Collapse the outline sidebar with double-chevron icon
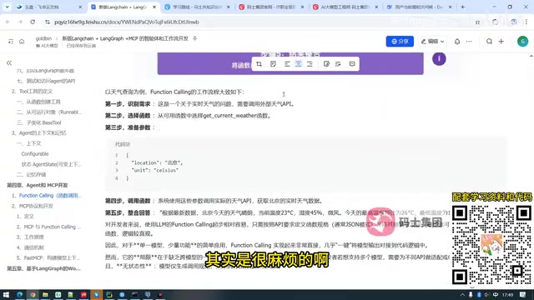The width and height of the screenshot is (534, 300). click(x=9, y=62)
